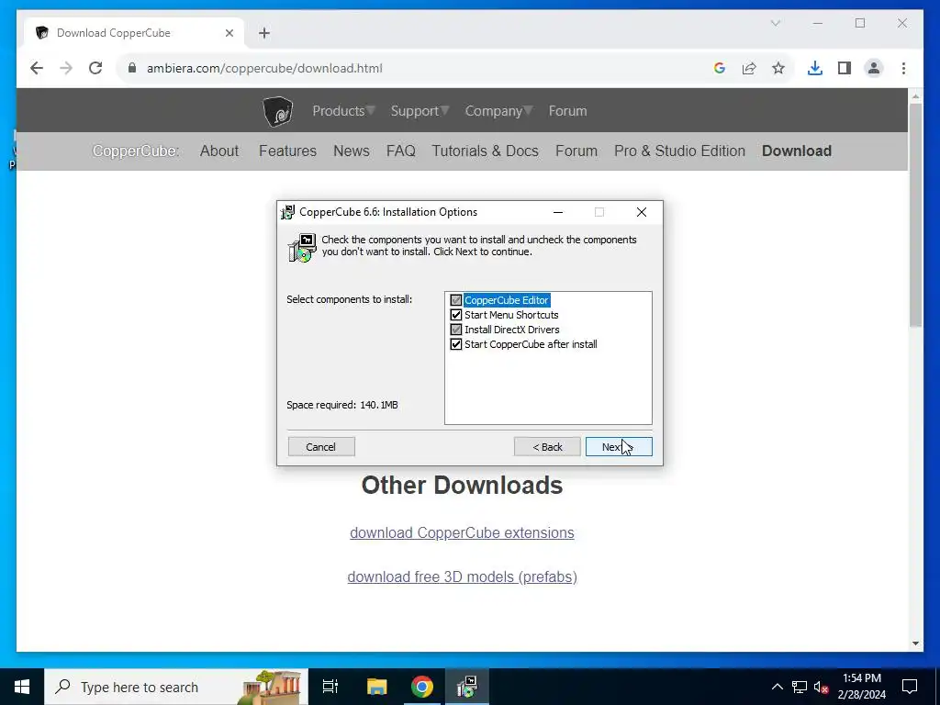Open File Explorer from the taskbar
The height and width of the screenshot is (705, 940).
[377, 687]
